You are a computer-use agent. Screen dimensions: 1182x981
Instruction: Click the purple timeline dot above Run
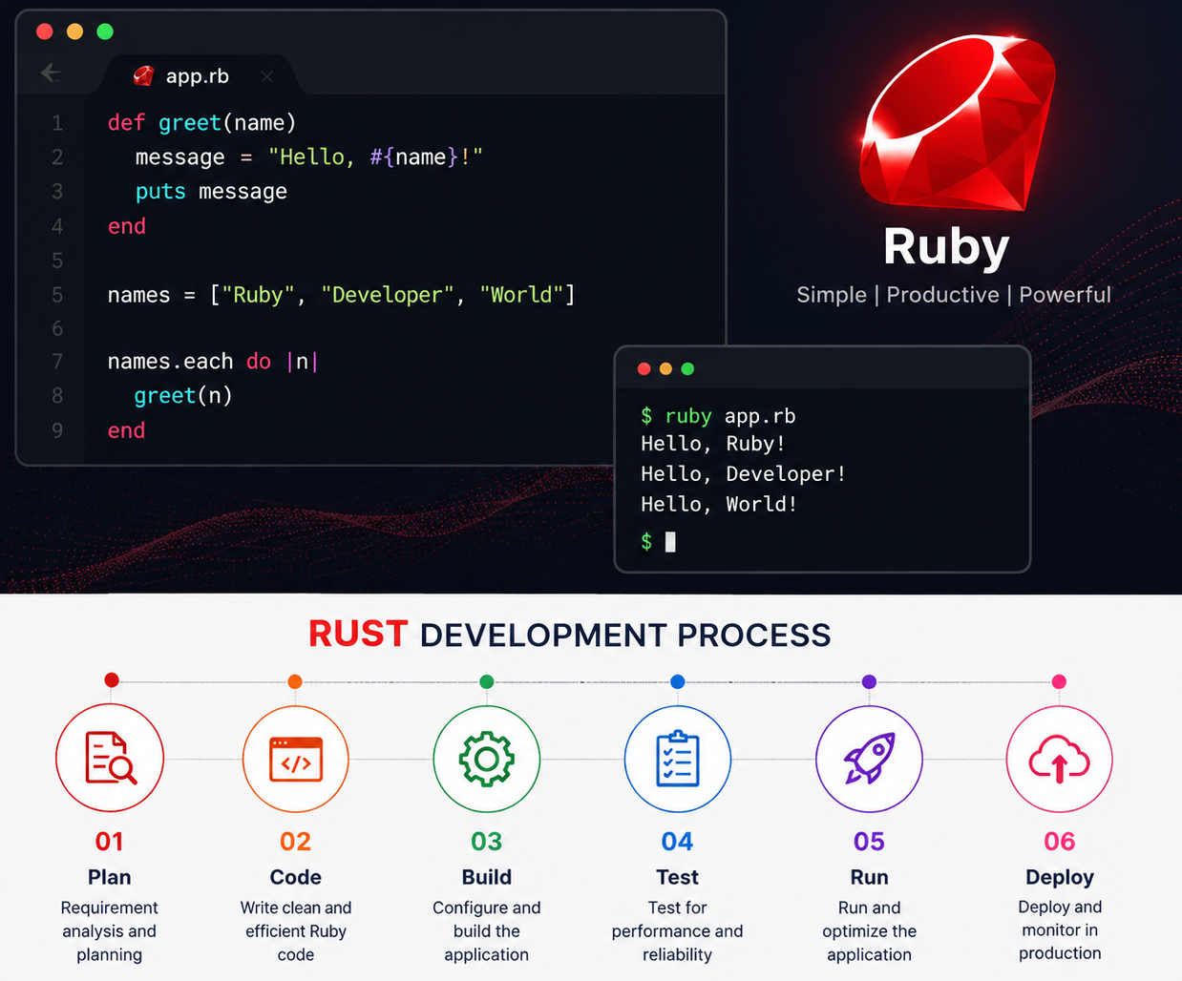click(x=869, y=681)
